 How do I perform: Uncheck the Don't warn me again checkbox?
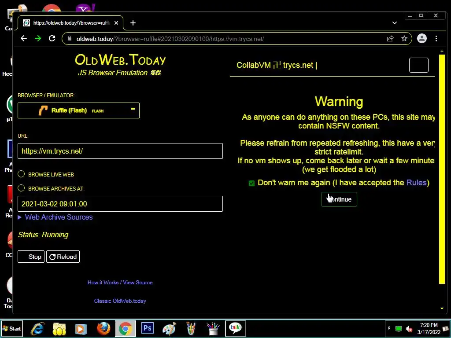251,184
